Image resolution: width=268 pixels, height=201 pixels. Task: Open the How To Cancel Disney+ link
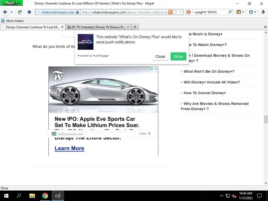point(205,93)
